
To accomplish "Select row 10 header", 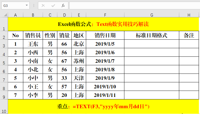I will (4, 107).
